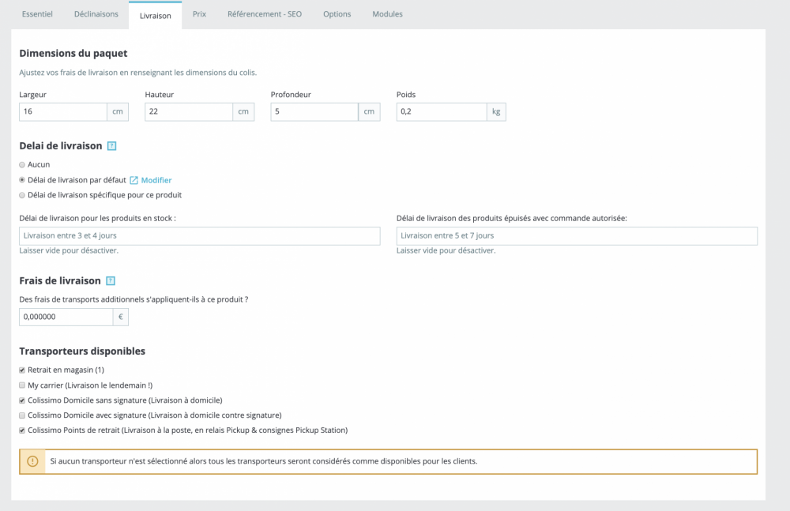Screen dimensions: 790x511
Task: Click the external link icon before Modifier
Action: pos(134,180)
